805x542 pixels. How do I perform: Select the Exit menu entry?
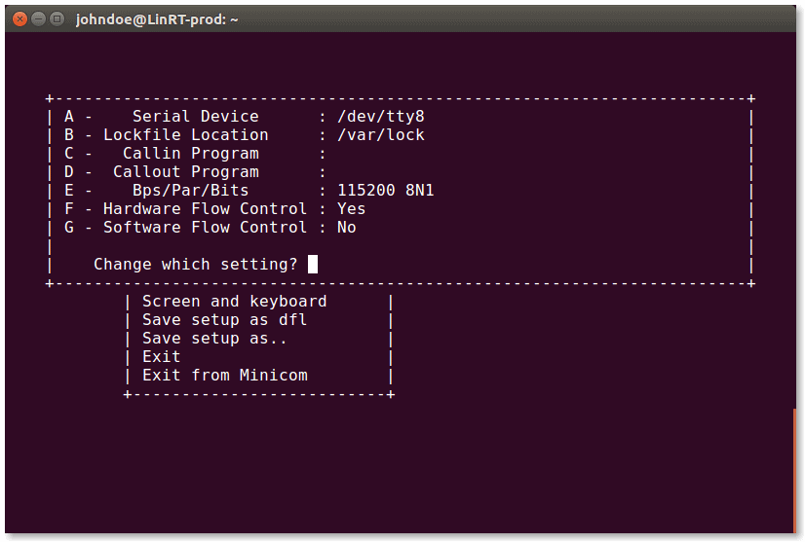click(x=162, y=357)
